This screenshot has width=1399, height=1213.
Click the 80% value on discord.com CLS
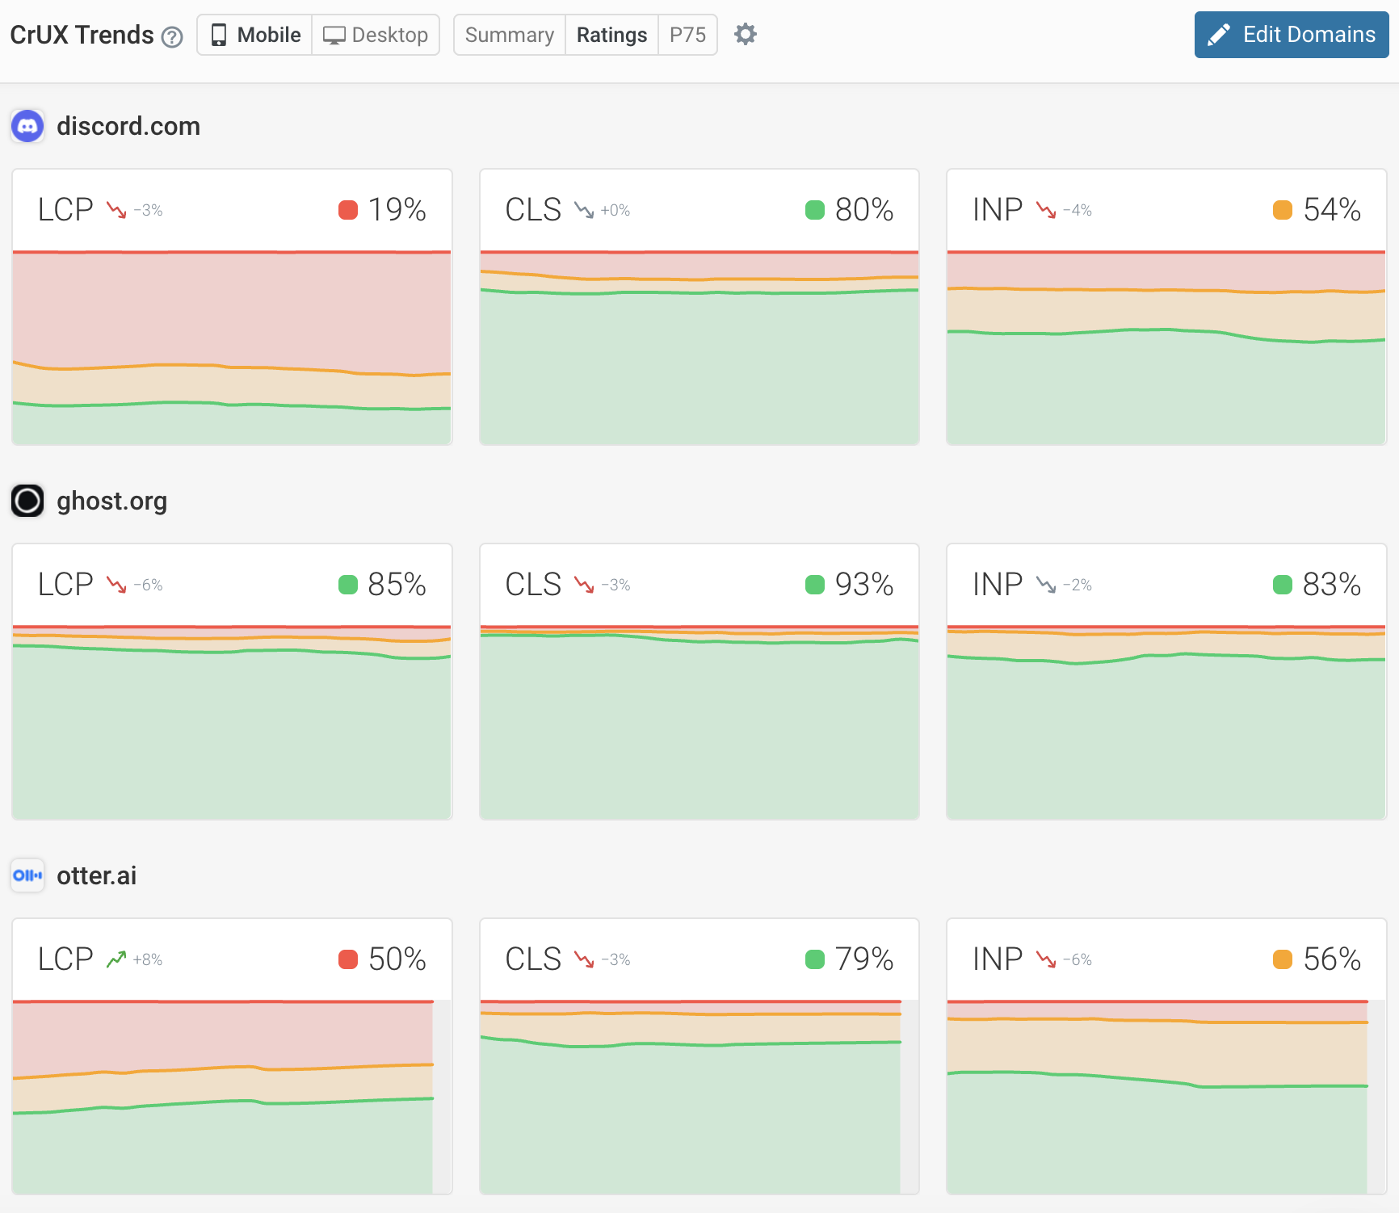864,210
